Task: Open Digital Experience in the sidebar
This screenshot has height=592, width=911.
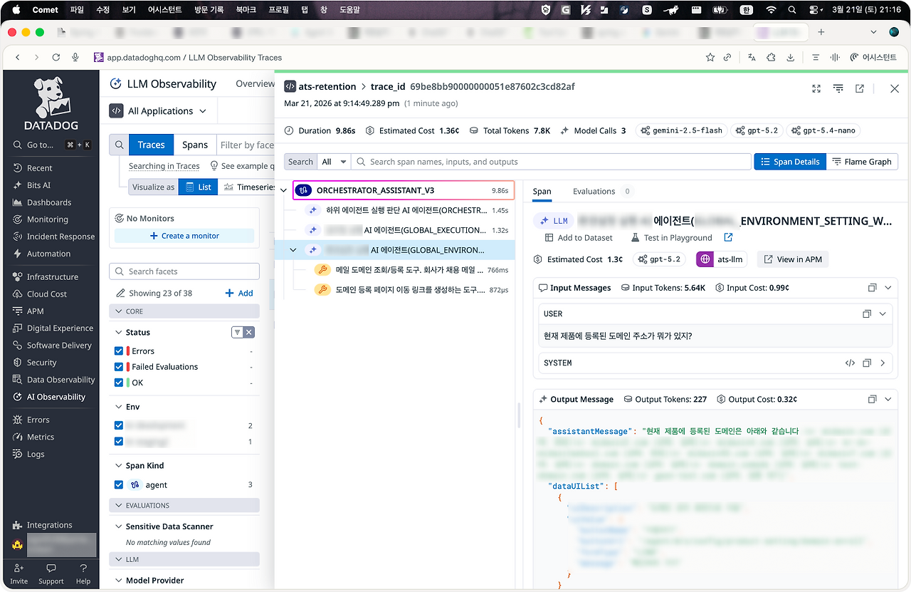Action: click(x=60, y=328)
